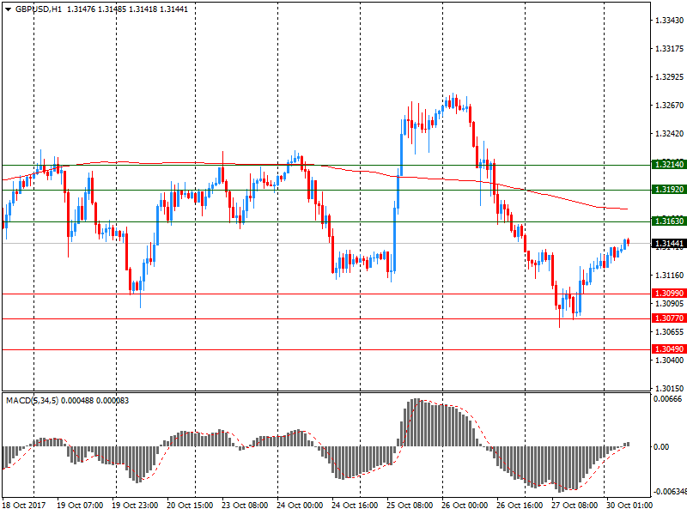The width and height of the screenshot is (687, 515).
Task: Click the 1.32925 price scale value
Action: pyautogui.click(x=669, y=77)
